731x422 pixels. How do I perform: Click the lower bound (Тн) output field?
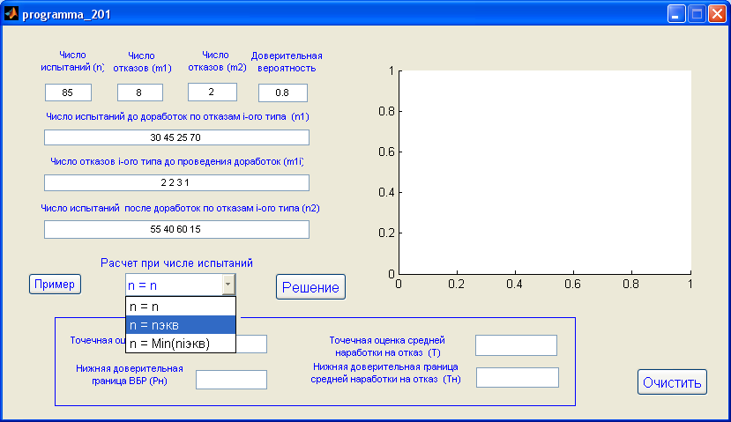click(518, 377)
